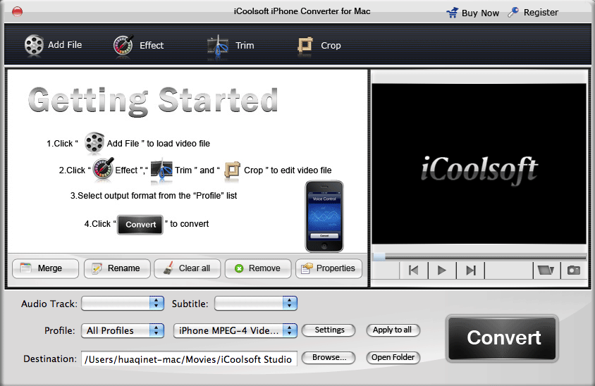Open the Properties button
This screenshot has width=595, height=386.
pyautogui.click(x=329, y=268)
